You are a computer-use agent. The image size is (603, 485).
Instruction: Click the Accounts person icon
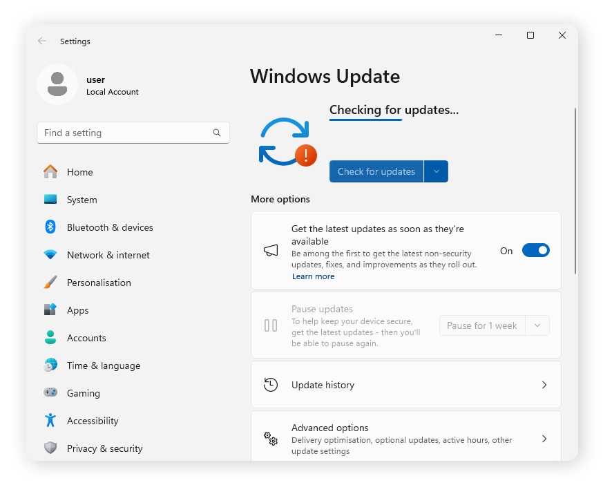click(x=50, y=337)
